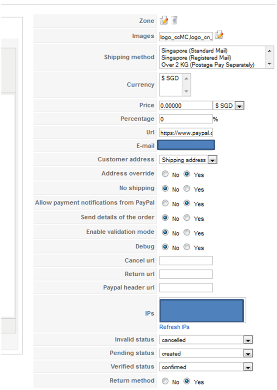Open the Customer address dropdown
Image resolution: width=277 pixels, height=390 pixels.
188,160
